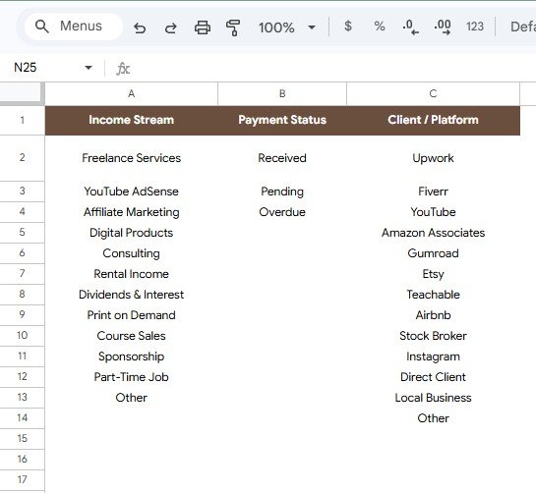Viewport: 536px width, 493px height.
Task: Select the Fiverr cell
Action: click(433, 192)
